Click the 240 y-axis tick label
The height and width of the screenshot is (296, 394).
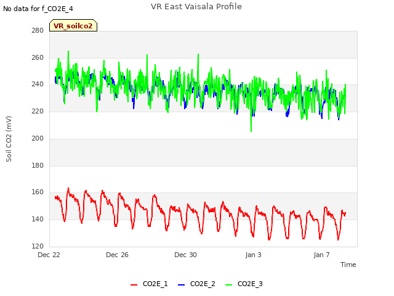point(38,84)
